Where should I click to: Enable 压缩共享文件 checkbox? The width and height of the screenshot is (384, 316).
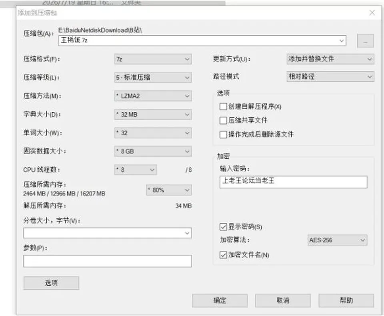223,121
